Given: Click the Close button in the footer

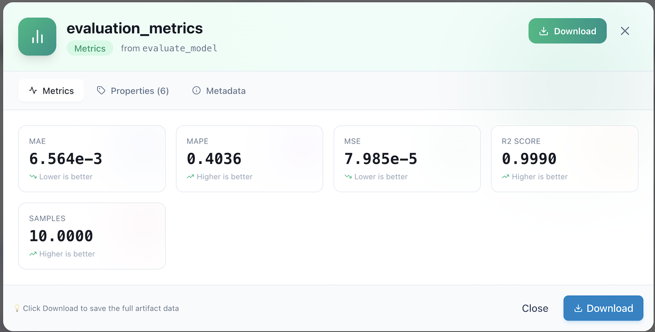Looking at the screenshot, I should tap(535, 308).
